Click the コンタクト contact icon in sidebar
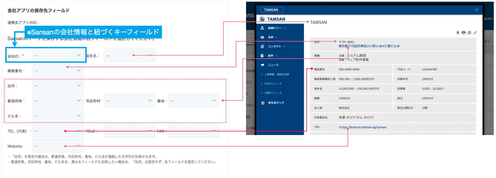 pyautogui.click(x=262, y=47)
